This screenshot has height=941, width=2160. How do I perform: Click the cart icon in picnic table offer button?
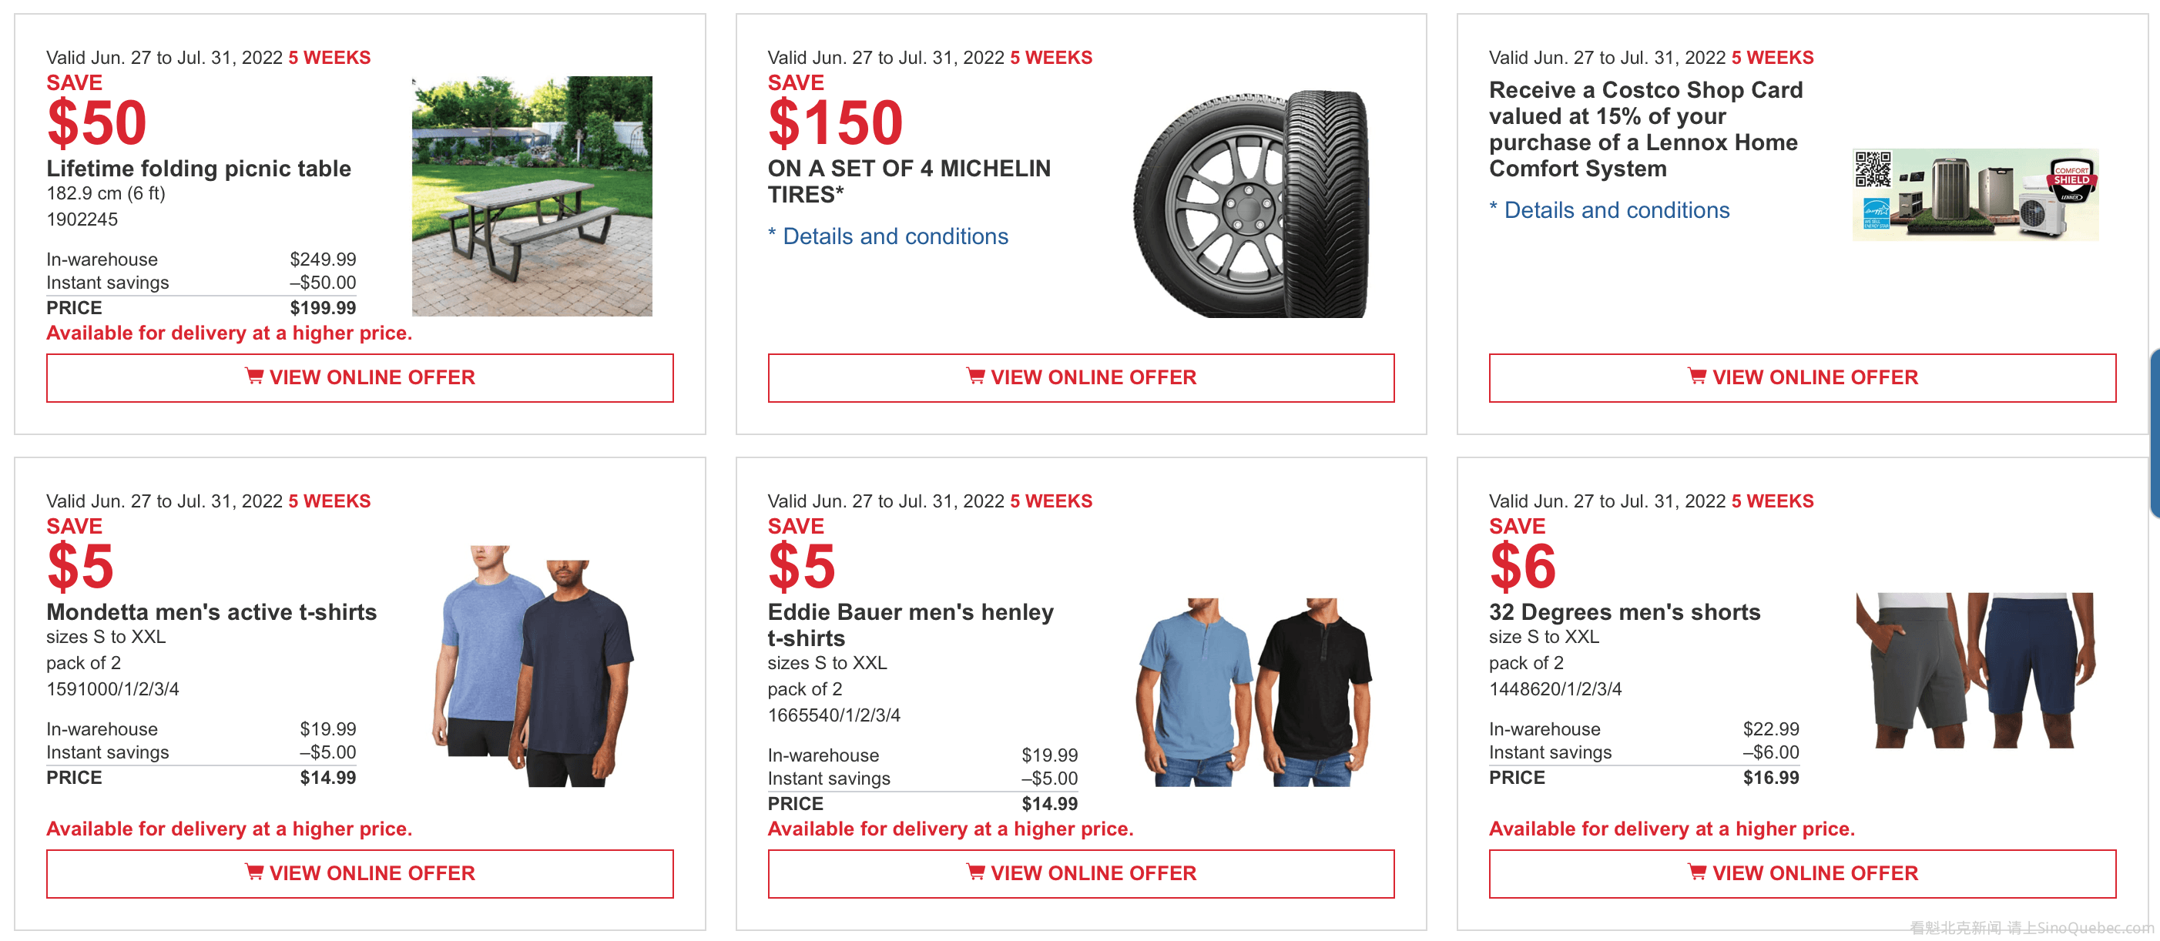point(253,377)
